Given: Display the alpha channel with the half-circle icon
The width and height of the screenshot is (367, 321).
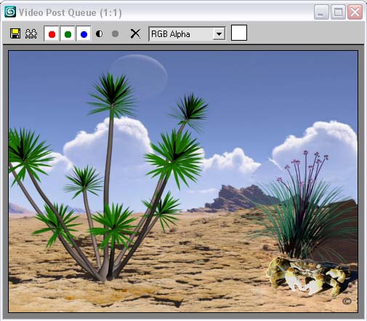Looking at the screenshot, I should pos(100,33).
